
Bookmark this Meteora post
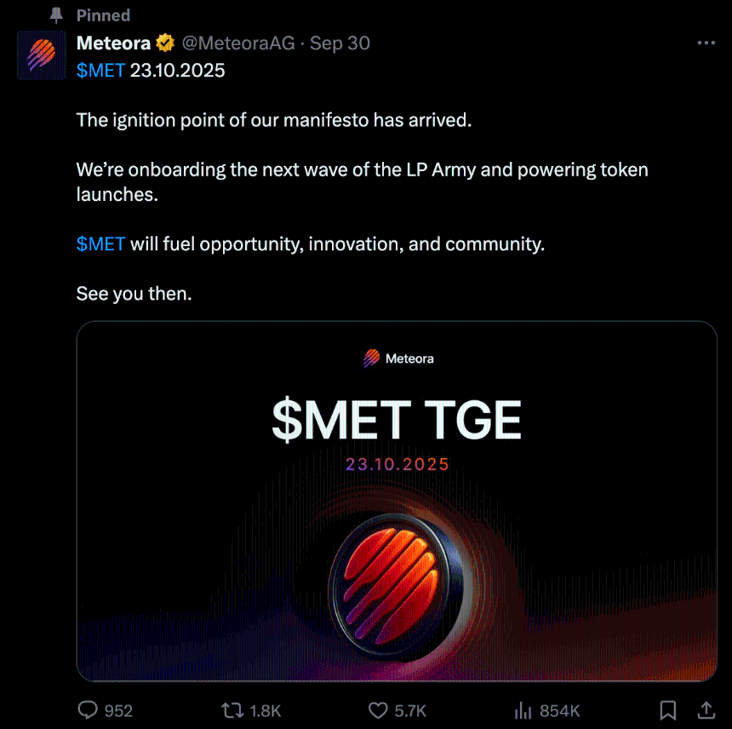[668, 710]
